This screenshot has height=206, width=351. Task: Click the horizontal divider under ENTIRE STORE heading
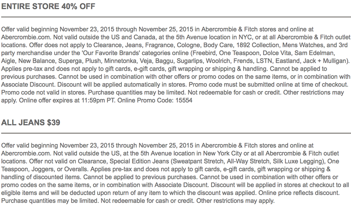click(176, 17)
